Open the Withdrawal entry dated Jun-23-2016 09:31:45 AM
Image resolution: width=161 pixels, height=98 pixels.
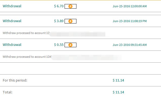pyautogui.click(x=12, y=45)
